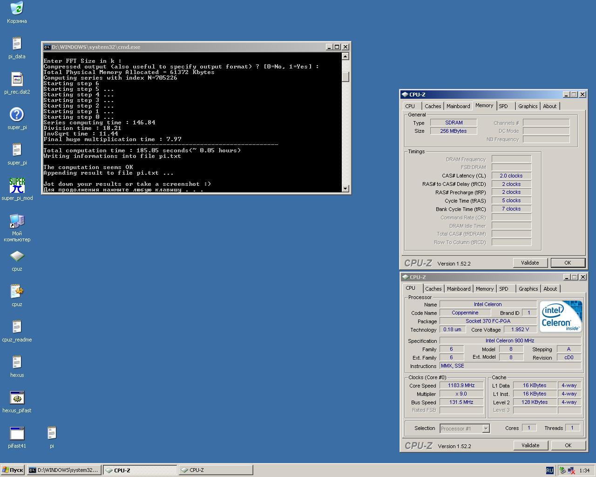Screen dimensions: 596x477
Task: Open the Start (Пуск) menu button
Action: (13, 470)
